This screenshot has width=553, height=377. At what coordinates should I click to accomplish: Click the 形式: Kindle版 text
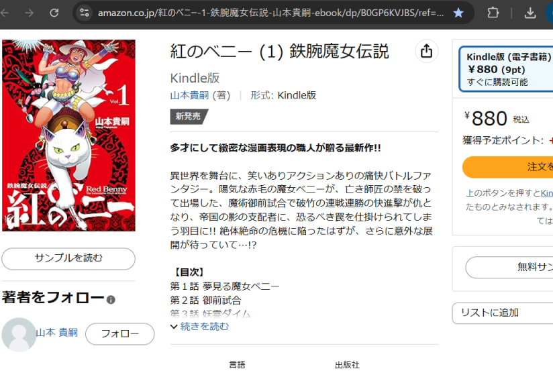point(283,95)
